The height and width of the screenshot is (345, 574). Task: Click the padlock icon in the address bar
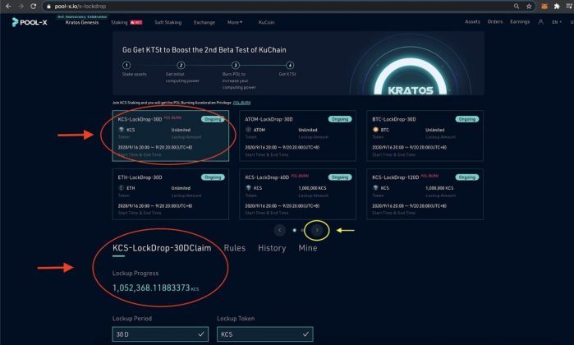[x=48, y=7]
